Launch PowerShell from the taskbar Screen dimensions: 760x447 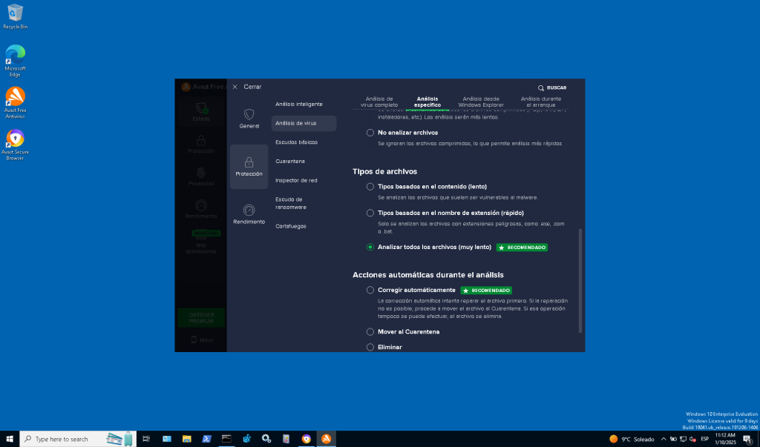206,439
